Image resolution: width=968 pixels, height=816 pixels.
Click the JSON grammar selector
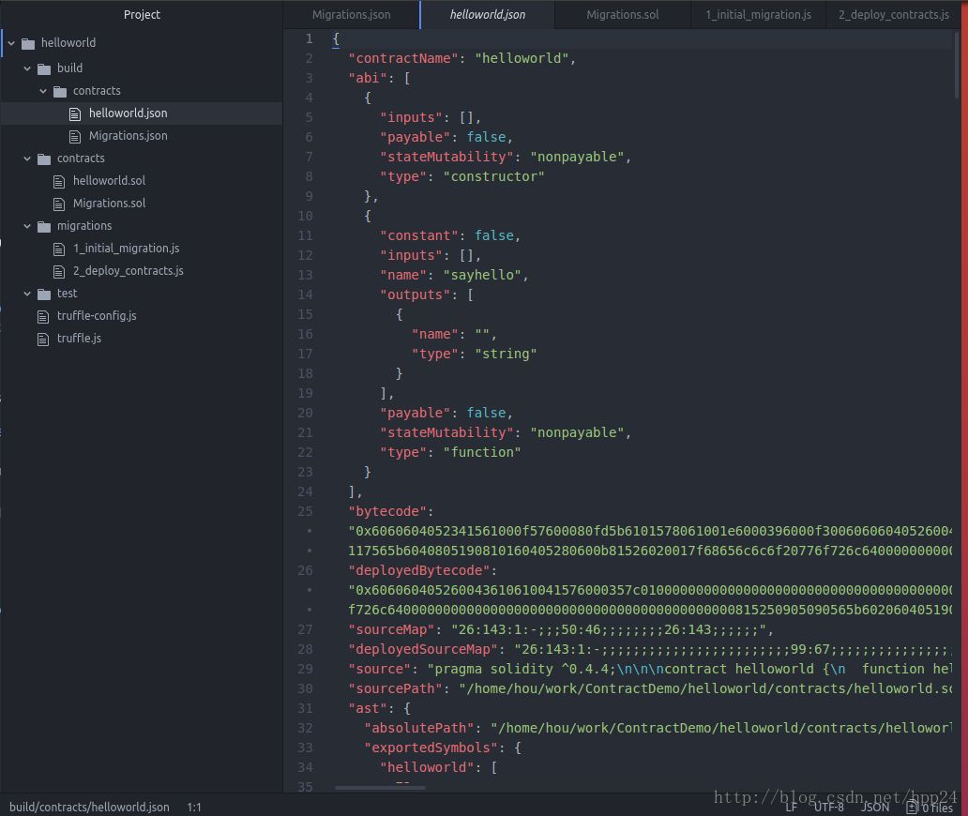(x=875, y=808)
